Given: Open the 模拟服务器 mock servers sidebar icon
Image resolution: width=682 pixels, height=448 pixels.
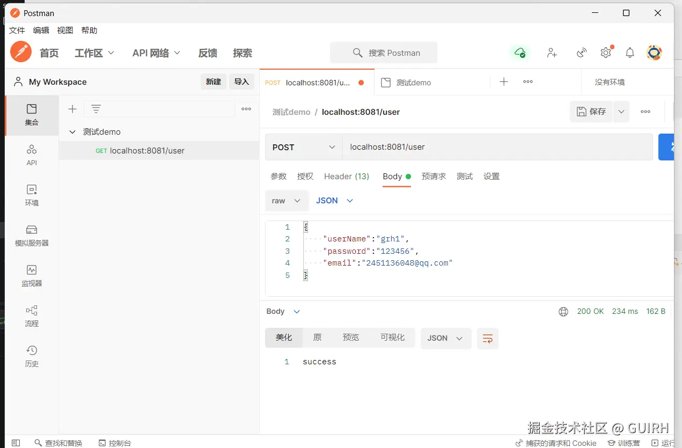Looking at the screenshot, I should pos(32,236).
